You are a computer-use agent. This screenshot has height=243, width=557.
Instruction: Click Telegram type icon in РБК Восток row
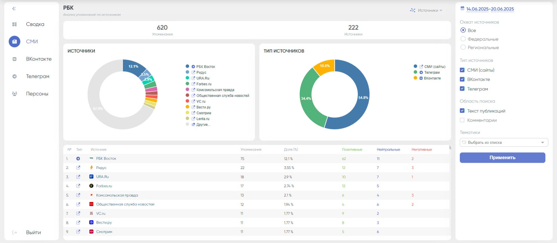(78, 159)
